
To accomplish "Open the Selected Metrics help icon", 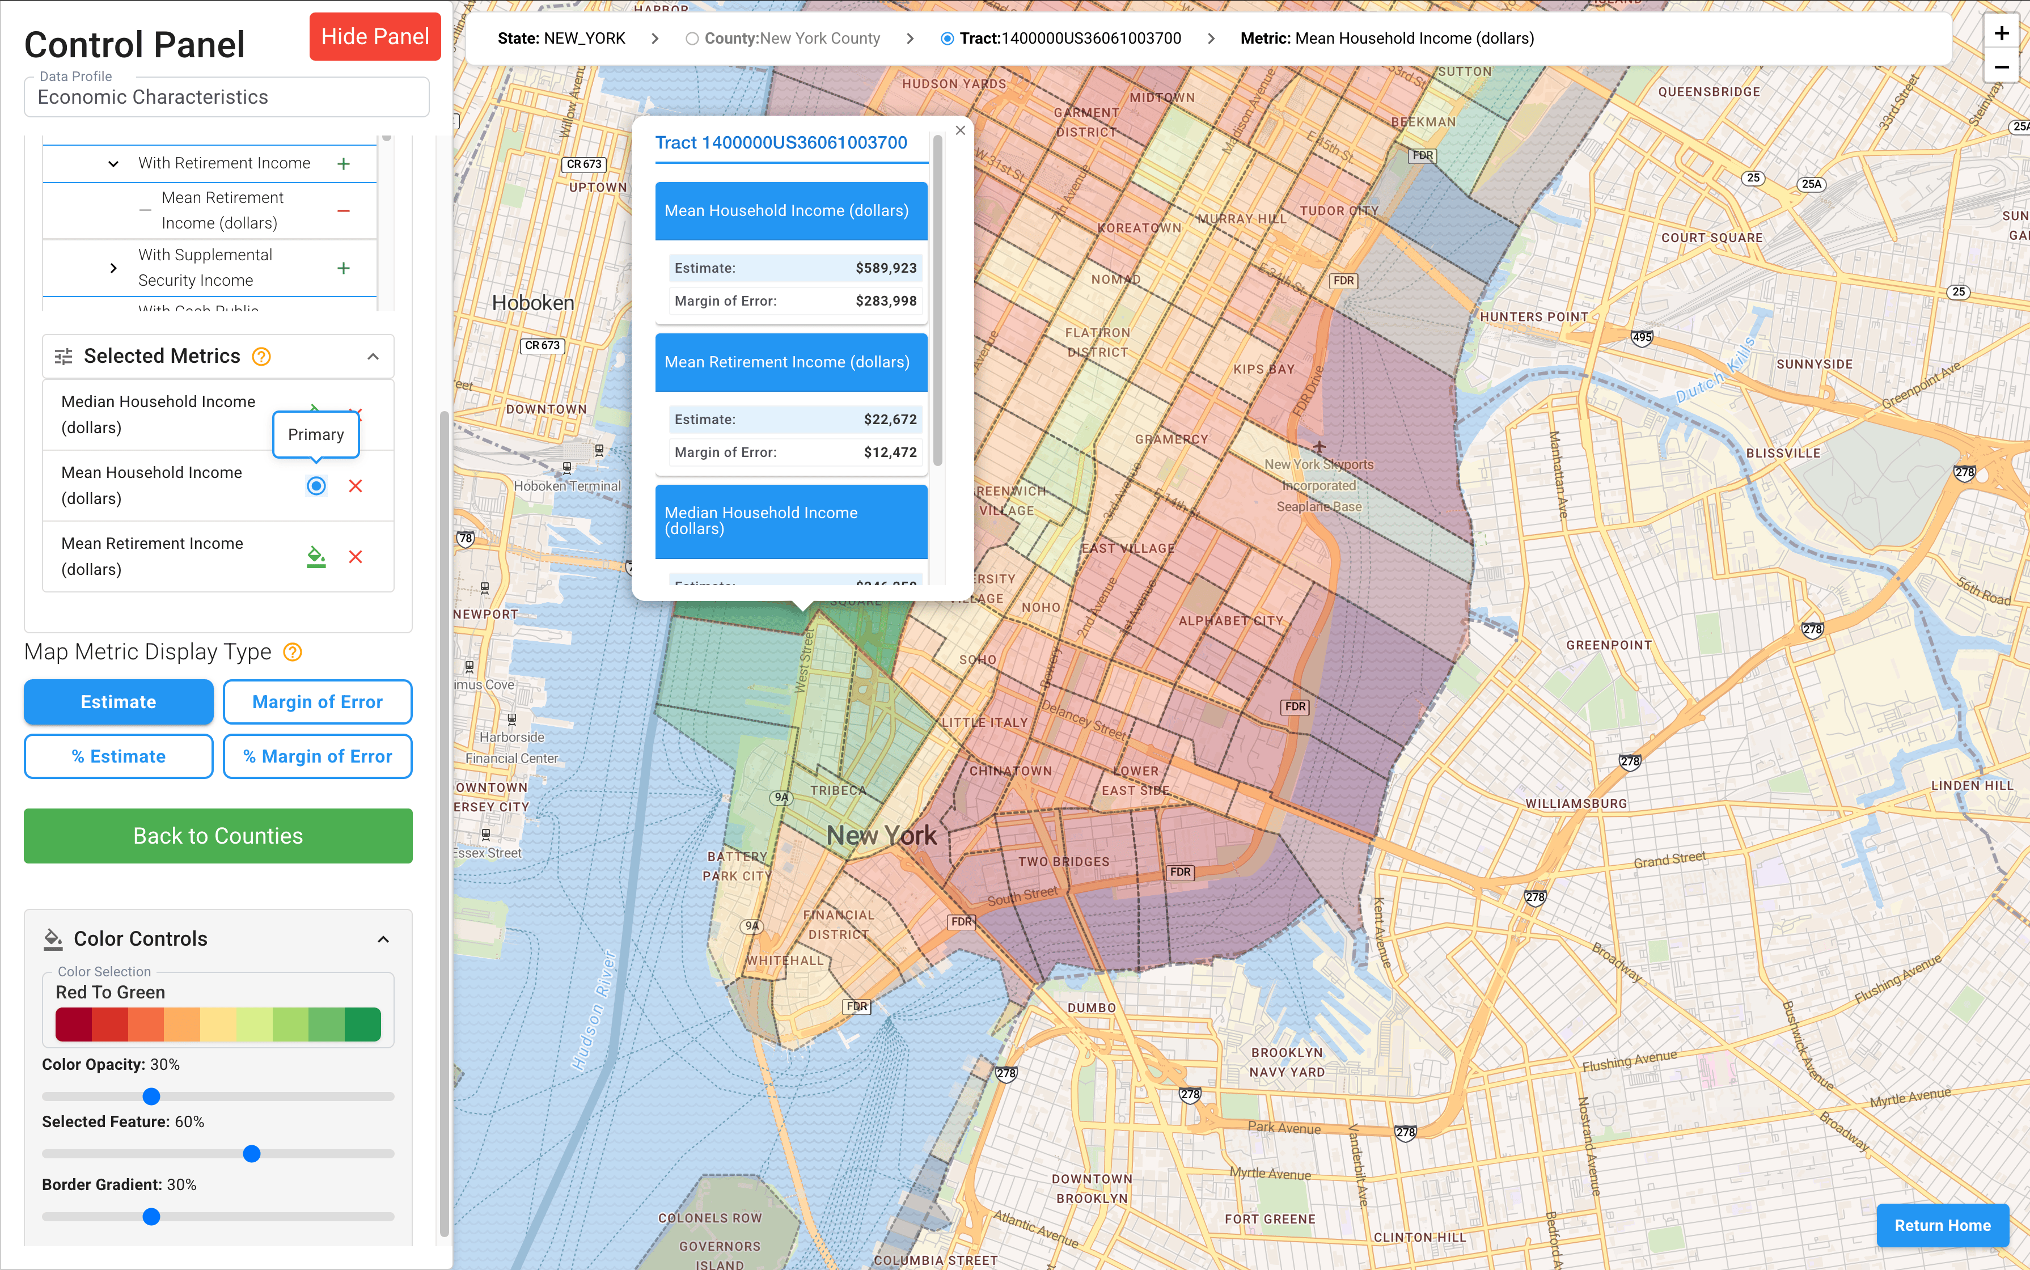I will point(261,356).
